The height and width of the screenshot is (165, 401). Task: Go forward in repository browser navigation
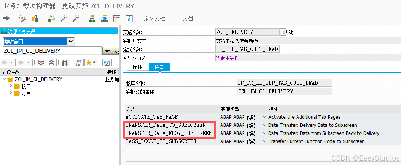[25, 62]
